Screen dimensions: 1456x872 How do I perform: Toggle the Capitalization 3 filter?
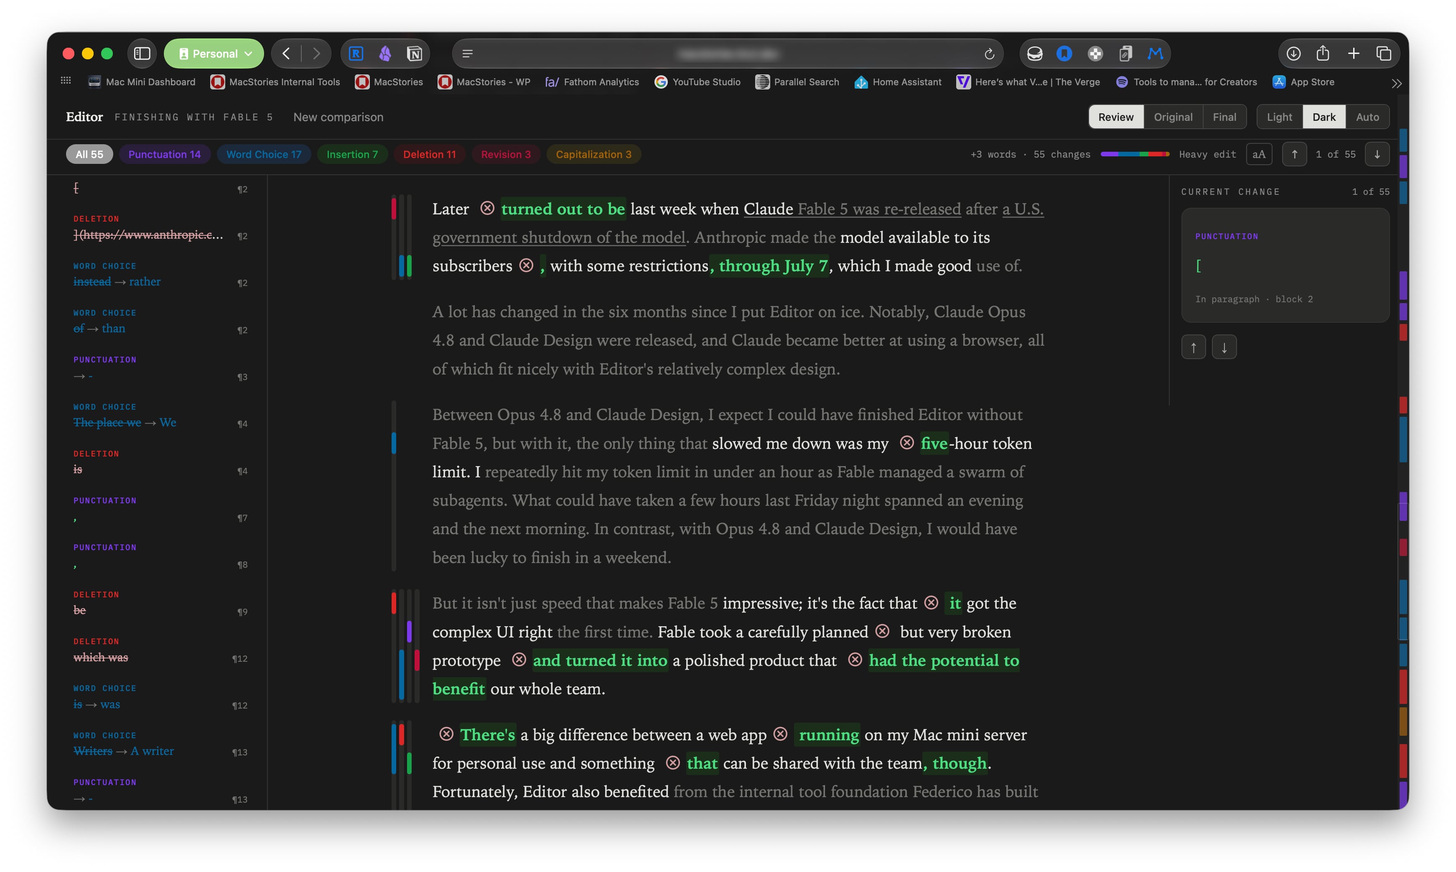(593, 154)
